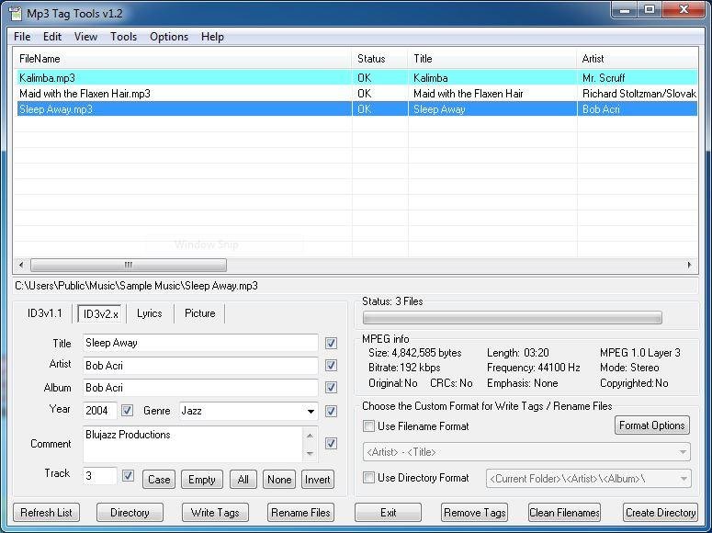Open Format Options

(x=652, y=425)
